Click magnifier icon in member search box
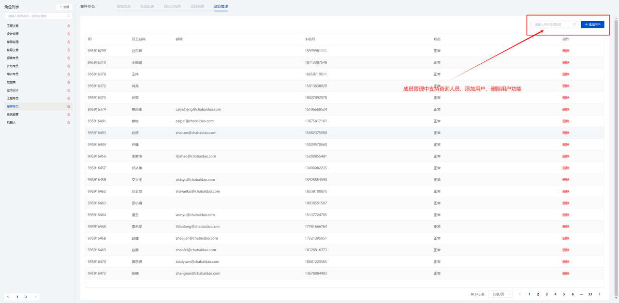 [575, 25]
